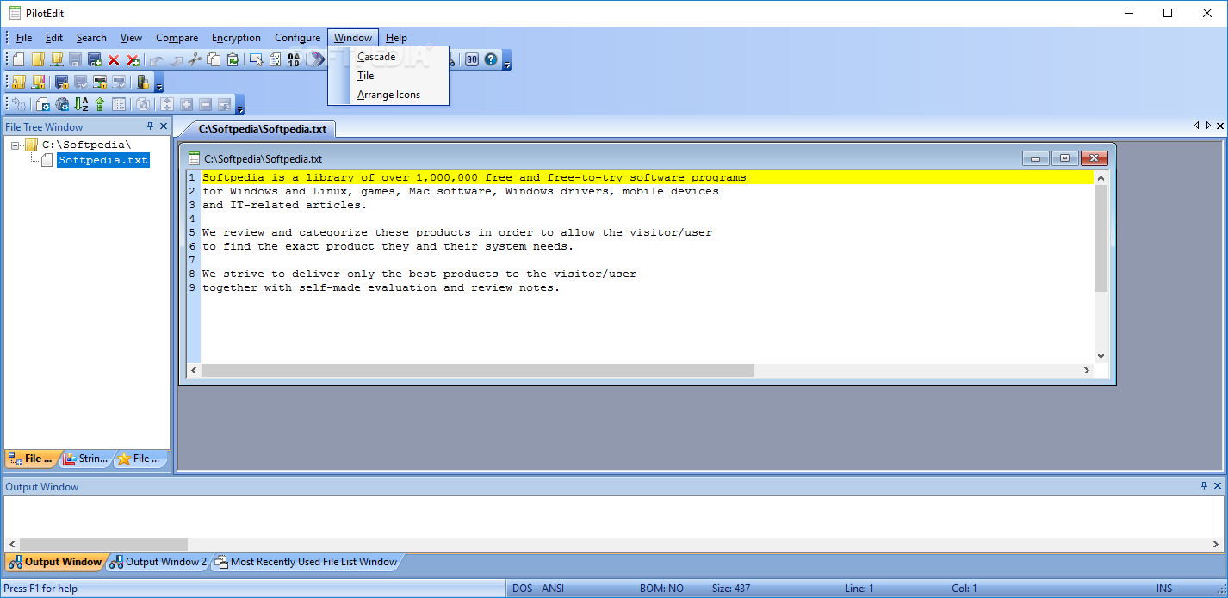Open the View menu
This screenshot has width=1228, height=598.
(x=131, y=38)
